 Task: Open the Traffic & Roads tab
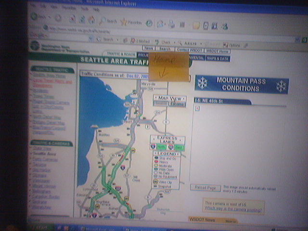(120, 54)
